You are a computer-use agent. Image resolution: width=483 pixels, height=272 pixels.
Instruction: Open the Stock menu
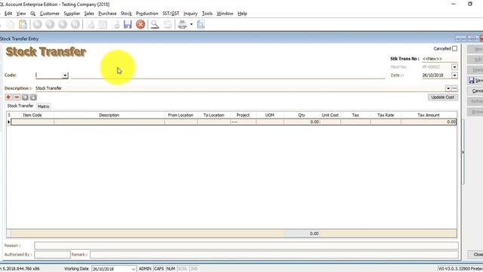coord(126,14)
